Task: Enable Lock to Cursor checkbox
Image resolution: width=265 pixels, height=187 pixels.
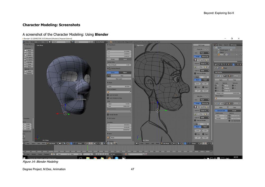Action: [108, 95]
